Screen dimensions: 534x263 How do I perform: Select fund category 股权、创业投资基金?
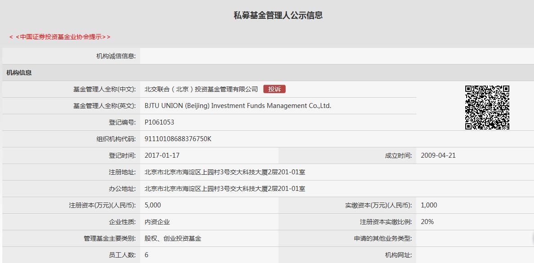[173, 238]
